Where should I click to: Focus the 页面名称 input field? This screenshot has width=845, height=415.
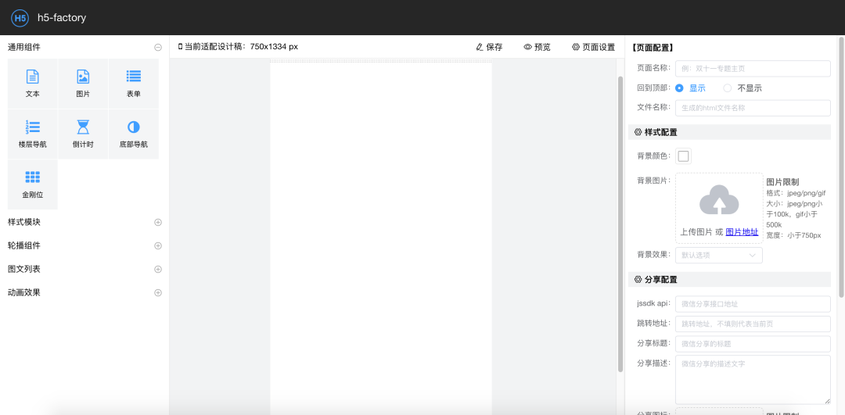(753, 68)
